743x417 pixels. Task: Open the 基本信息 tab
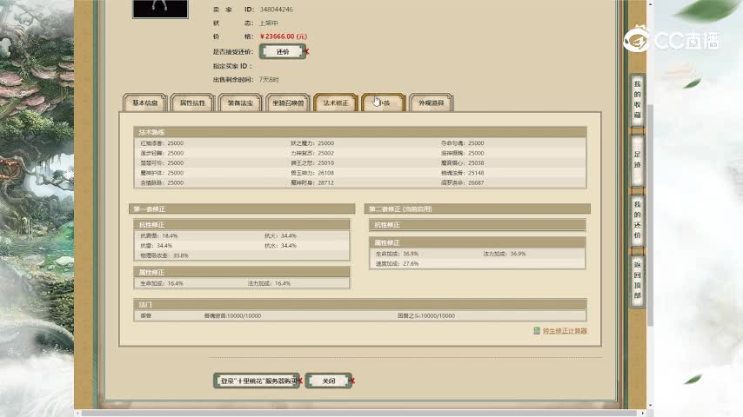[144, 103]
